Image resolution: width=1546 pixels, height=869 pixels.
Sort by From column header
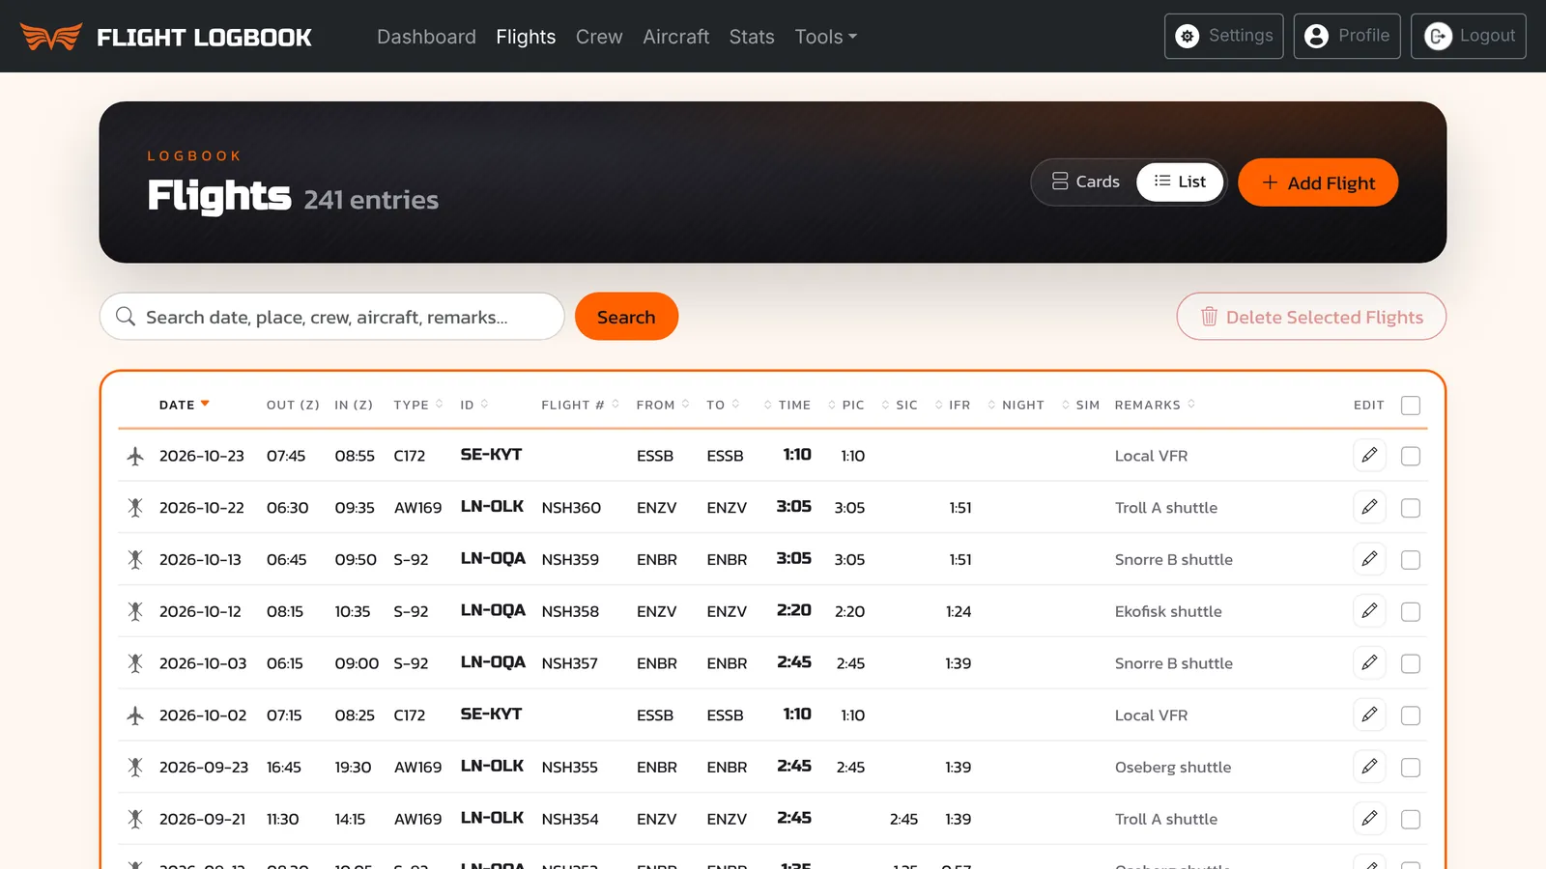(x=663, y=405)
